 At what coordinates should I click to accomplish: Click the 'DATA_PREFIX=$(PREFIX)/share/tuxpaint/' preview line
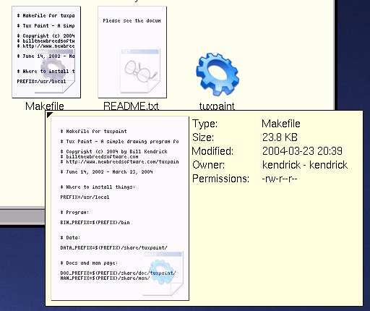pos(113,247)
